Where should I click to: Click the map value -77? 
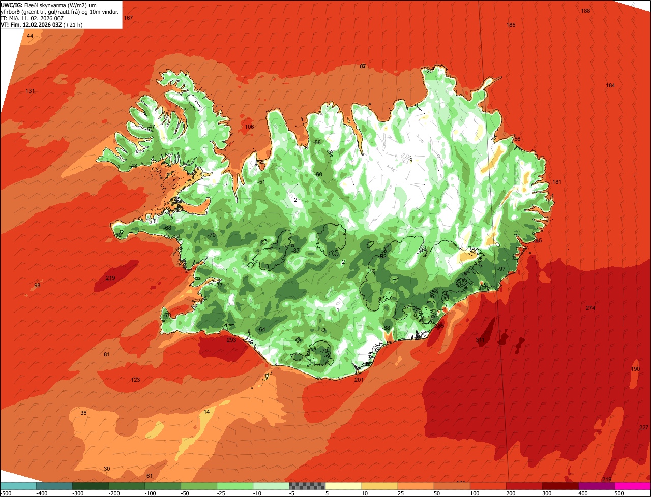219,285
